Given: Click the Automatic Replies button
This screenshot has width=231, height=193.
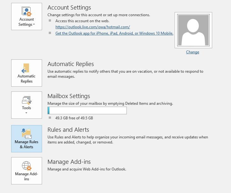Looking at the screenshot, I should point(26,73).
